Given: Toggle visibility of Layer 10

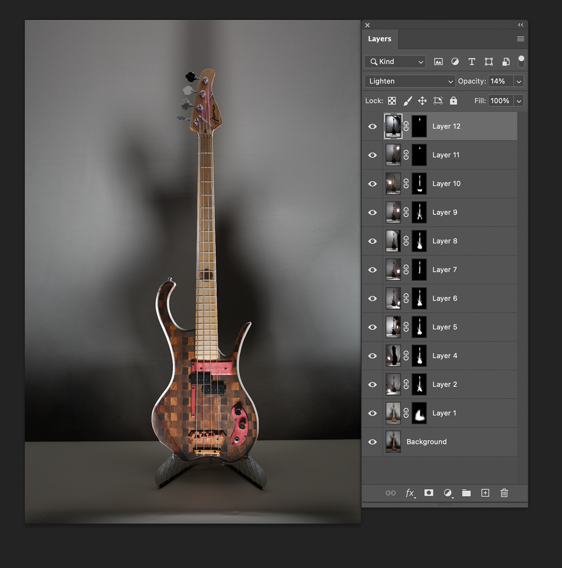Looking at the screenshot, I should tap(373, 184).
